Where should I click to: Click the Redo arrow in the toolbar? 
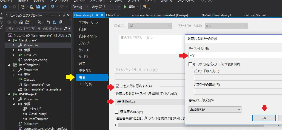click(x=62, y=7)
